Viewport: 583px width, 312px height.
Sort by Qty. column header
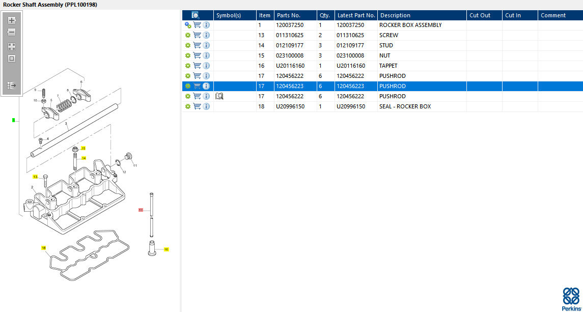tap(326, 15)
